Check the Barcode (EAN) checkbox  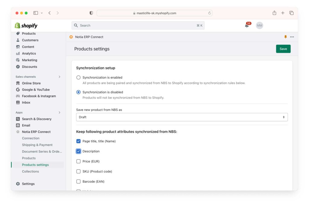pyautogui.click(x=78, y=181)
